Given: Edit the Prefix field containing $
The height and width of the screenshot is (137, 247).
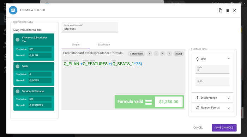Looking at the screenshot, I should coord(212,69).
